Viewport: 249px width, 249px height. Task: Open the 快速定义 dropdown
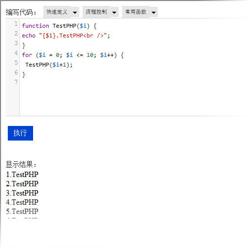[x=61, y=12]
